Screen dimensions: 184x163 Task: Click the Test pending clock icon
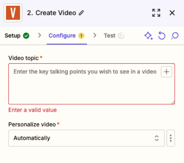pos(121,36)
